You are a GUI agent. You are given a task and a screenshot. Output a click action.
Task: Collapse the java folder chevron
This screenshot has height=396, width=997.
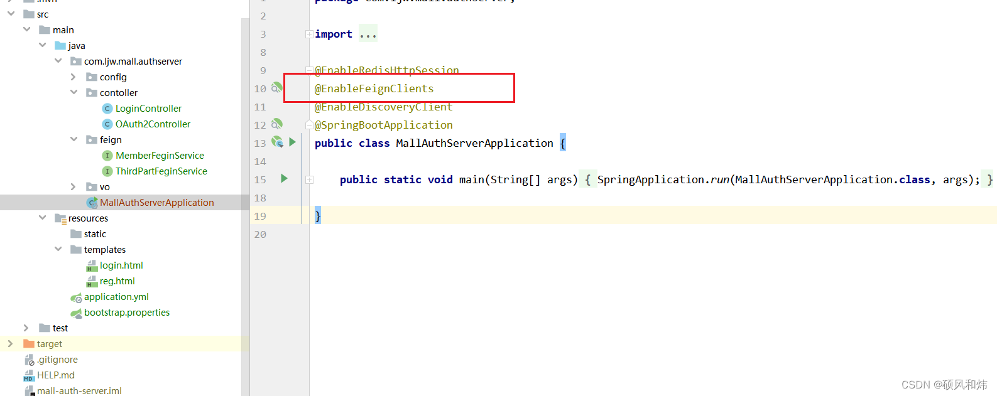click(42, 45)
